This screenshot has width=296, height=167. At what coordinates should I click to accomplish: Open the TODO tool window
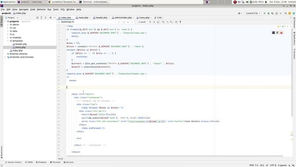29,162
